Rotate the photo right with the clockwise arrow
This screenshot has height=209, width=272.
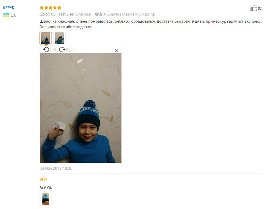pyautogui.click(x=62, y=50)
